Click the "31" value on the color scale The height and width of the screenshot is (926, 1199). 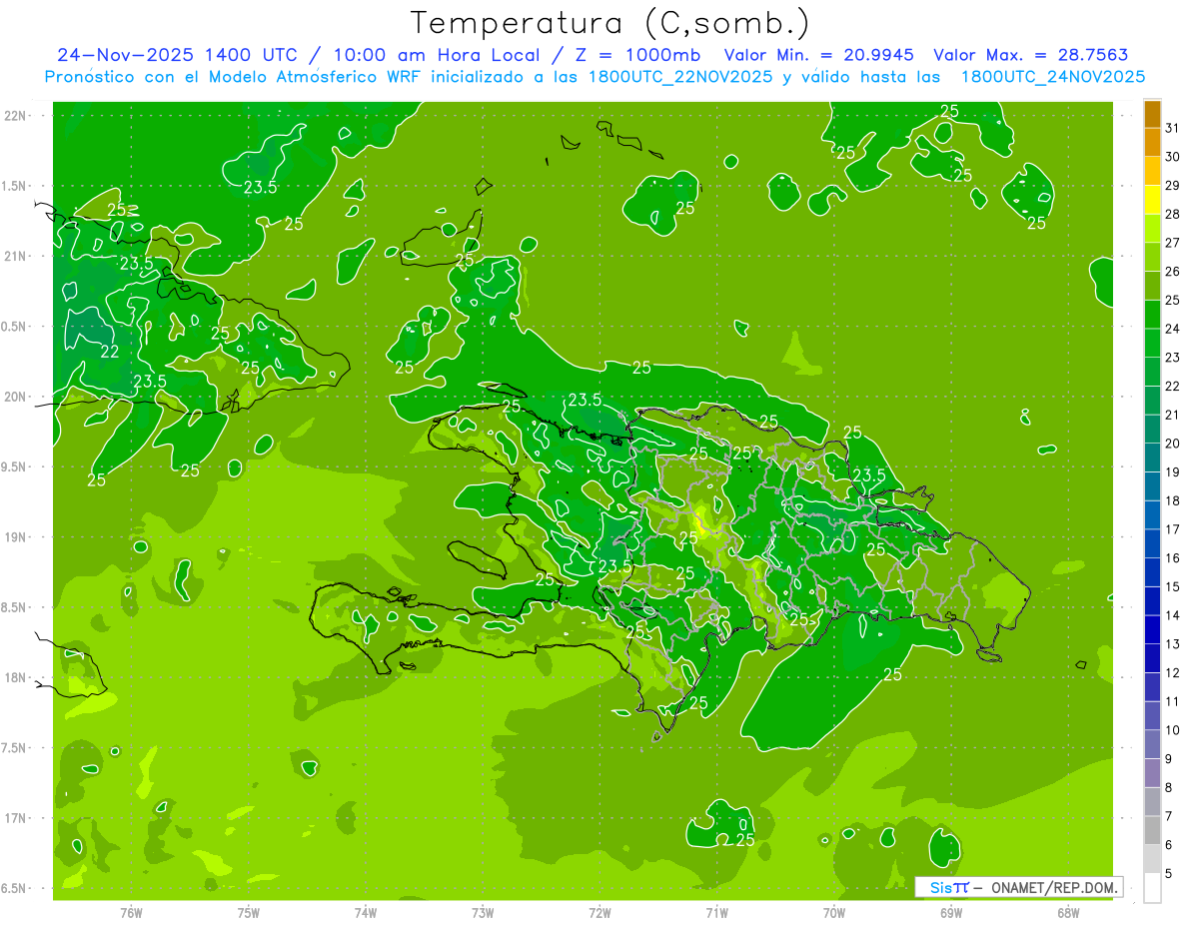coord(1173,128)
